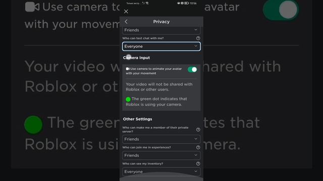The width and height of the screenshot is (323, 181).
Task: Toggle the large background camera switch
Action: (281, 10)
